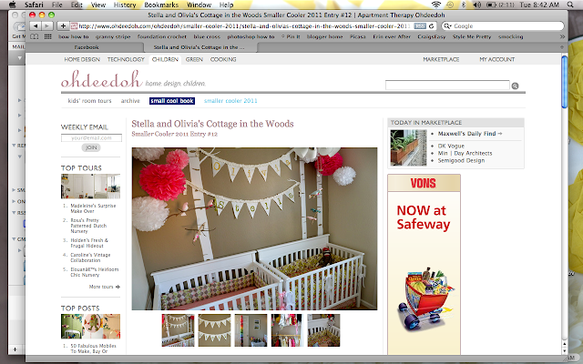The image size is (583, 364).
Task: Click the Safari back arrow button
Action: click(36, 26)
